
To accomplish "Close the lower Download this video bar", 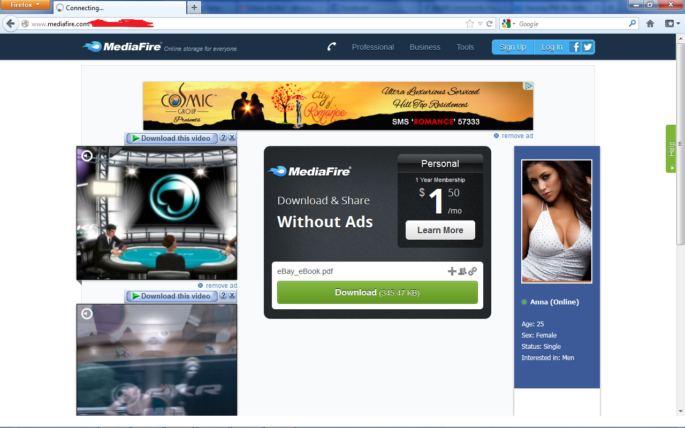I will pos(232,295).
